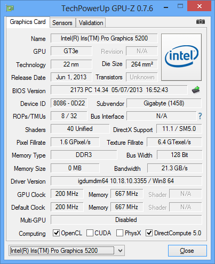Open the Bus Interface question mark help
The image size is (215, 264).
click(x=200, y=116)
